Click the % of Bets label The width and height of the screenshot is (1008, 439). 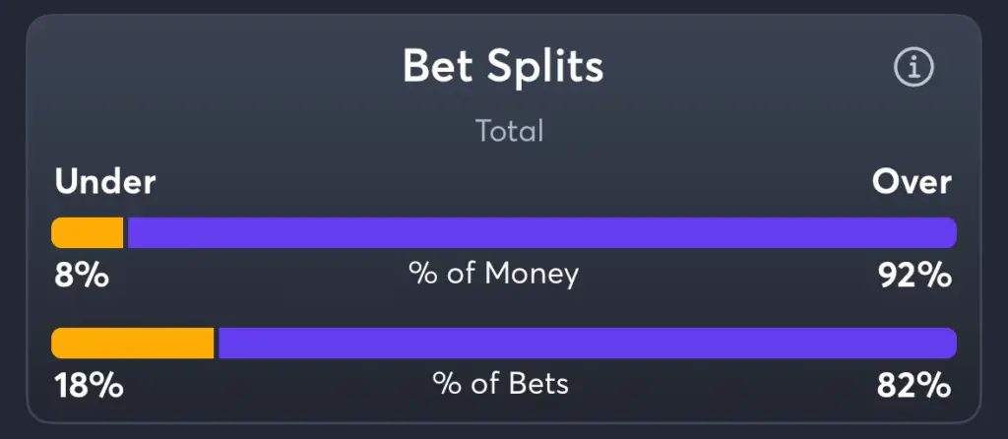point(500,384)
